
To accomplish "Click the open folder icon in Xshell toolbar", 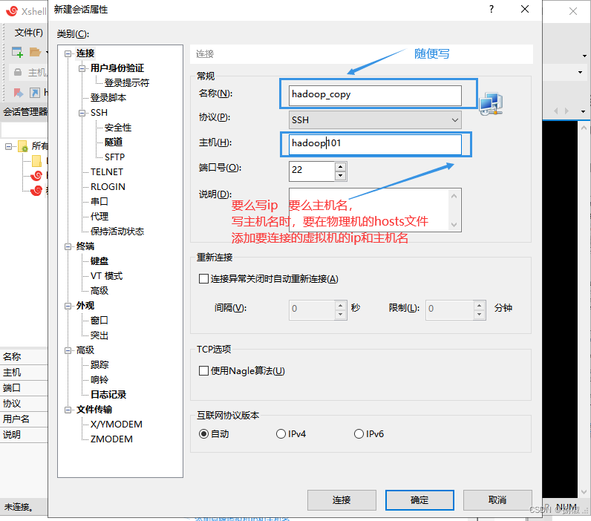I will 35,52.
